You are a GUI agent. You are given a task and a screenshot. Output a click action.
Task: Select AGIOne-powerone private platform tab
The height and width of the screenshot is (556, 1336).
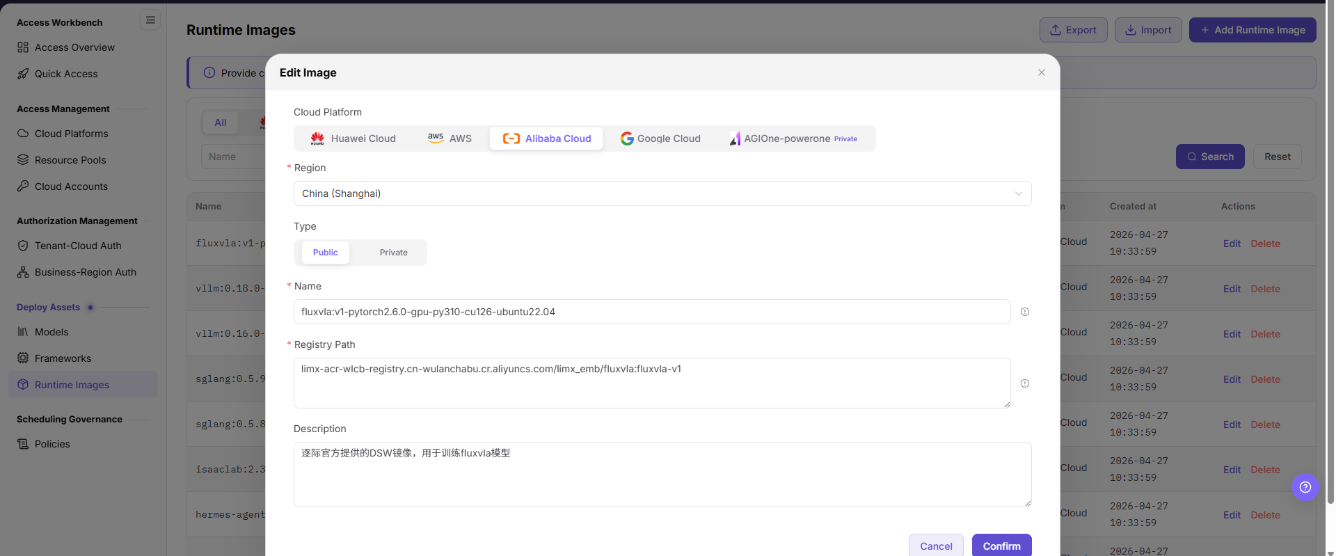click(793, 138)
